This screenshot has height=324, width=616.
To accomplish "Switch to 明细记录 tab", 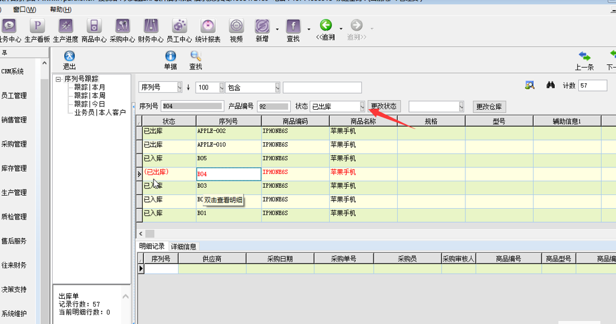I will (152, 246).
